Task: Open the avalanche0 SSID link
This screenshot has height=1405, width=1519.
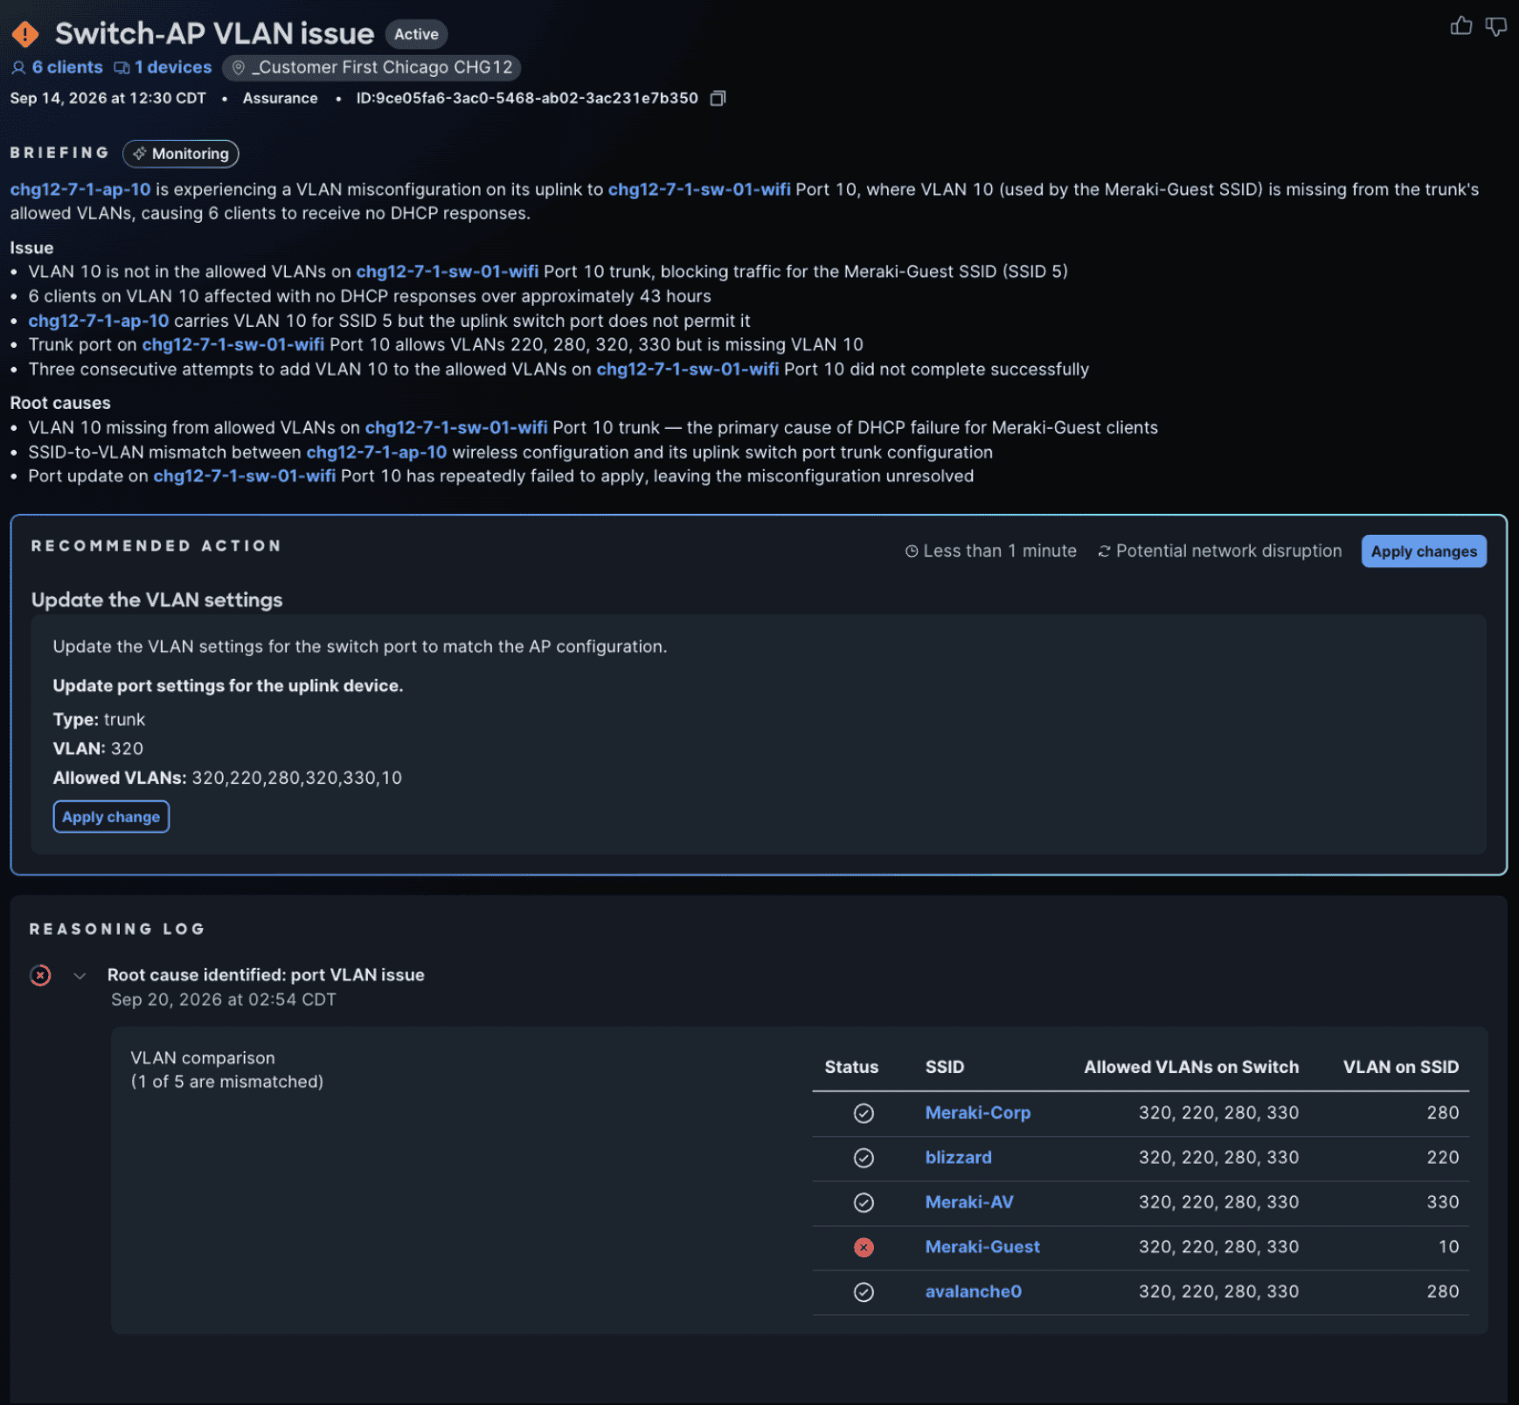Action: pyautogui.click(x=974, y=1291)
